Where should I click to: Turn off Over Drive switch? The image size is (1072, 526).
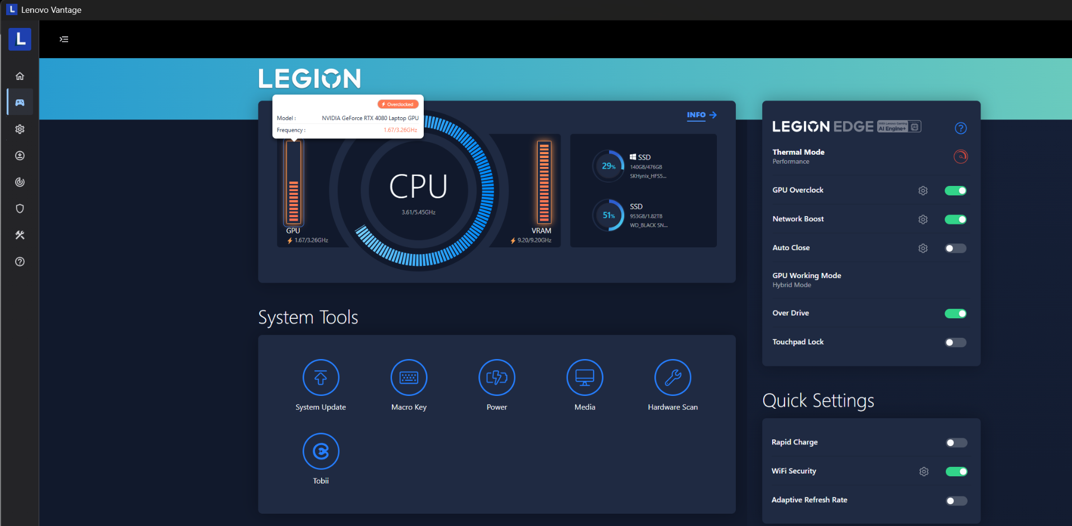955,313
